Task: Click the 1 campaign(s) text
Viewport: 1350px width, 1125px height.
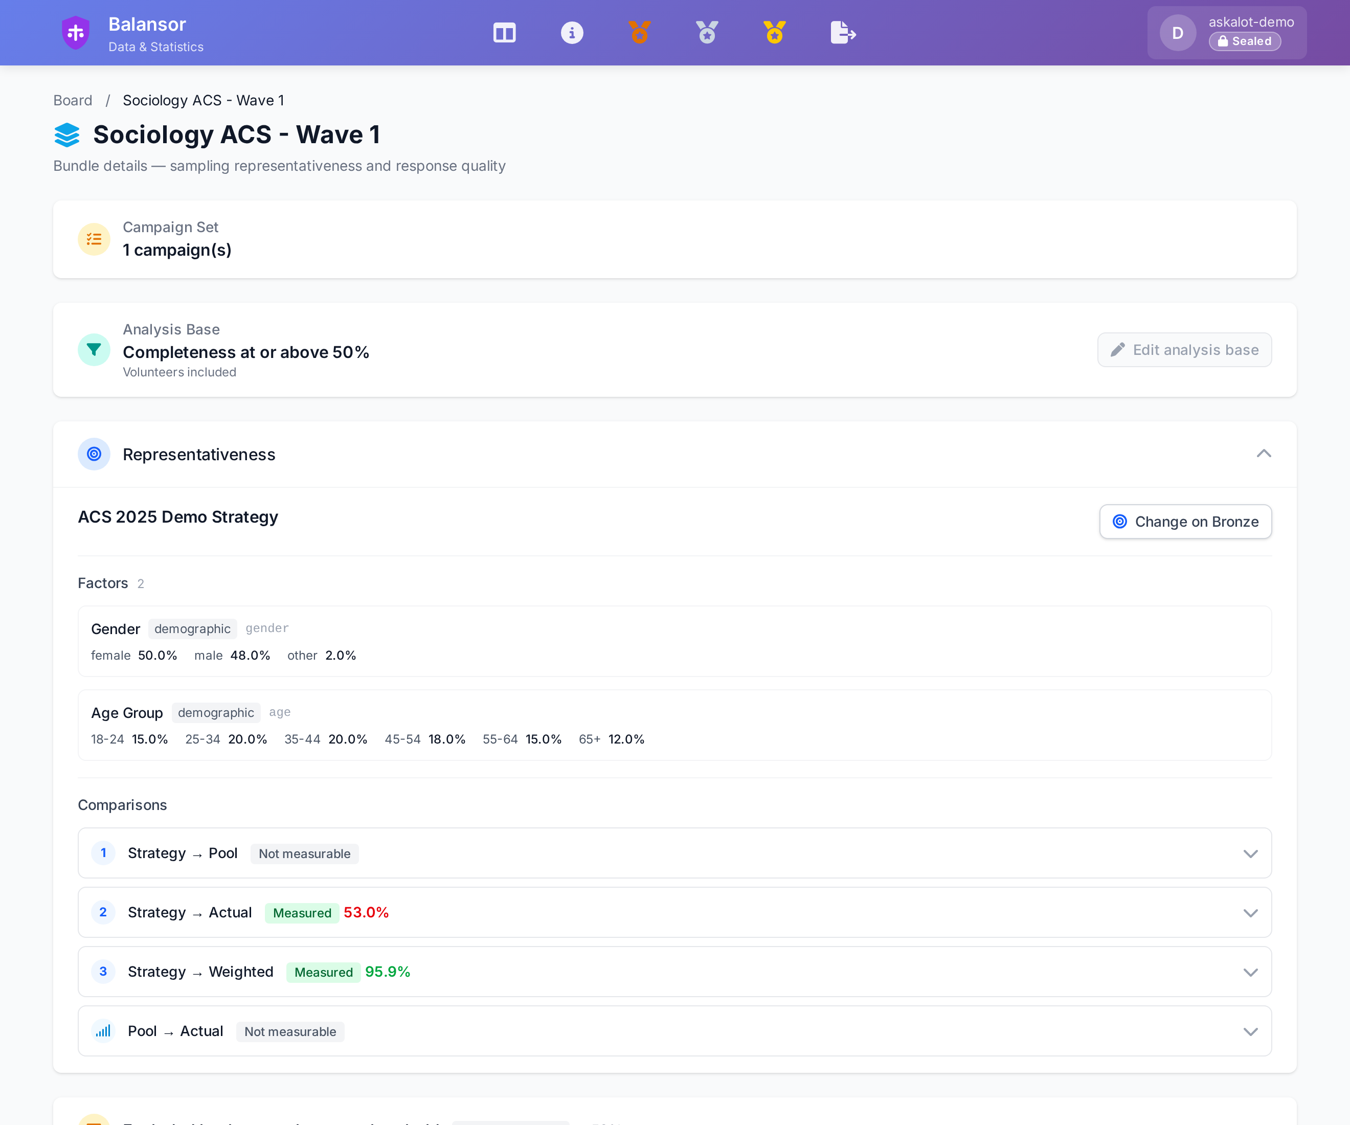Action: pos(177,250)
